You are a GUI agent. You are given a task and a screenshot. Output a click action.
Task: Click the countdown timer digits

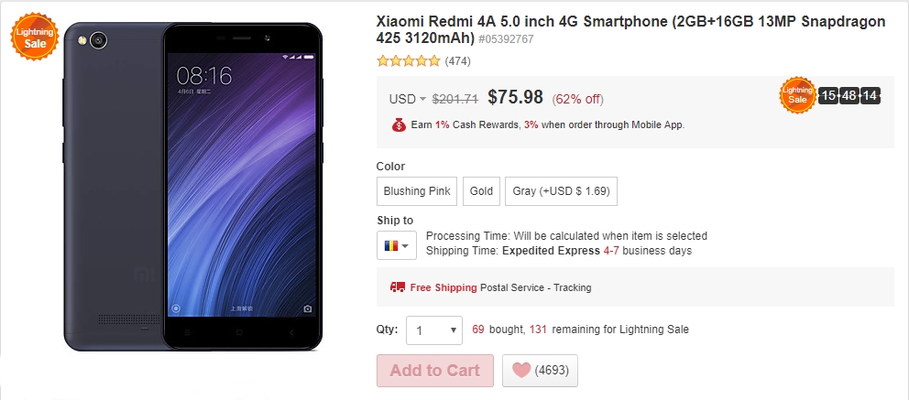(x=849, y=95)
